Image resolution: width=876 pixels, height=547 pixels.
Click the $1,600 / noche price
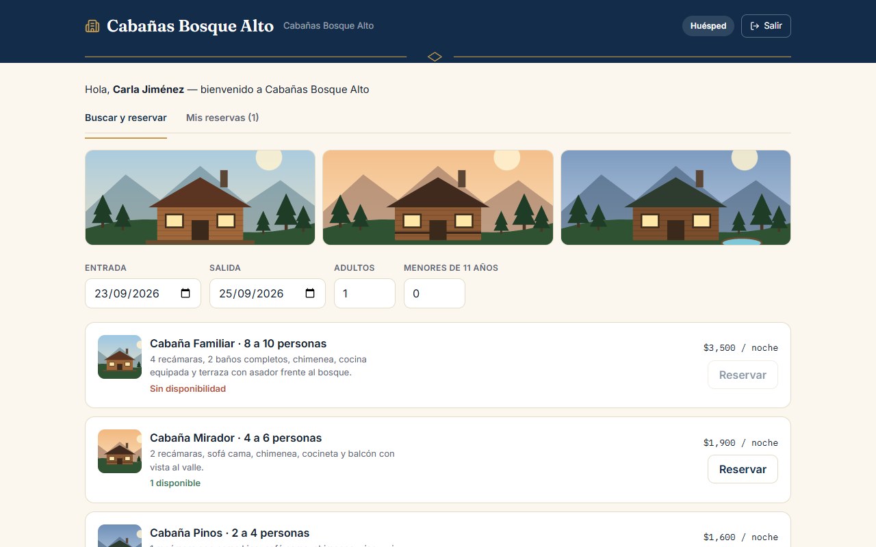coord(740,537)
